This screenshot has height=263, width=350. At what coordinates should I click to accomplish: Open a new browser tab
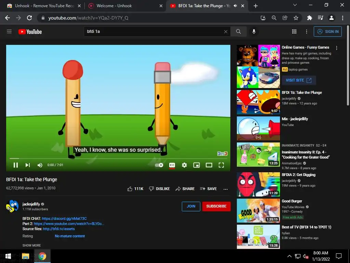click(x=256, y=6)
